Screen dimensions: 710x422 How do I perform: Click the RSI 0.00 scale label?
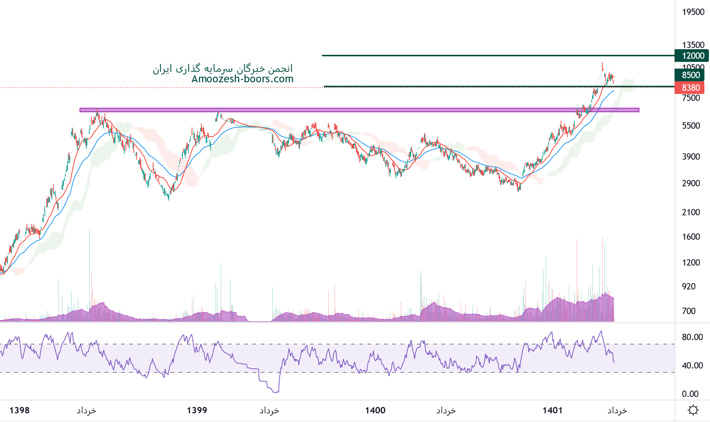point(690,394)
